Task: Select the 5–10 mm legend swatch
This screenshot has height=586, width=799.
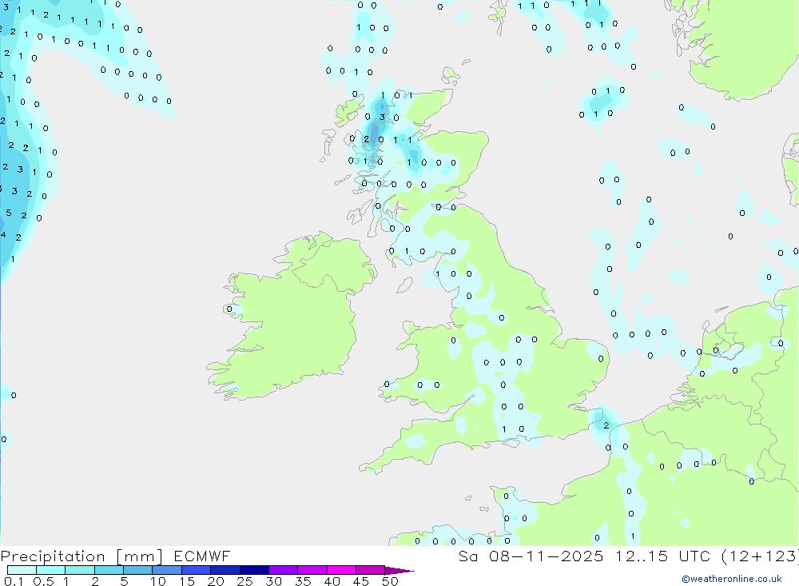Action: click(137, 570)
